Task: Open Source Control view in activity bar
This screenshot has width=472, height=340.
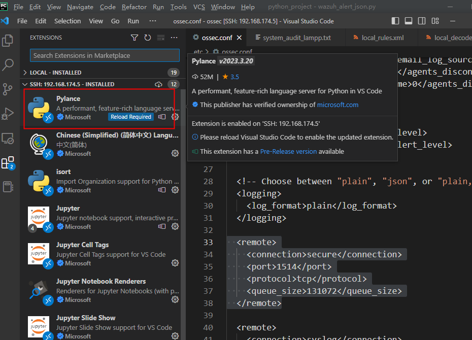Action: point(8,89)
